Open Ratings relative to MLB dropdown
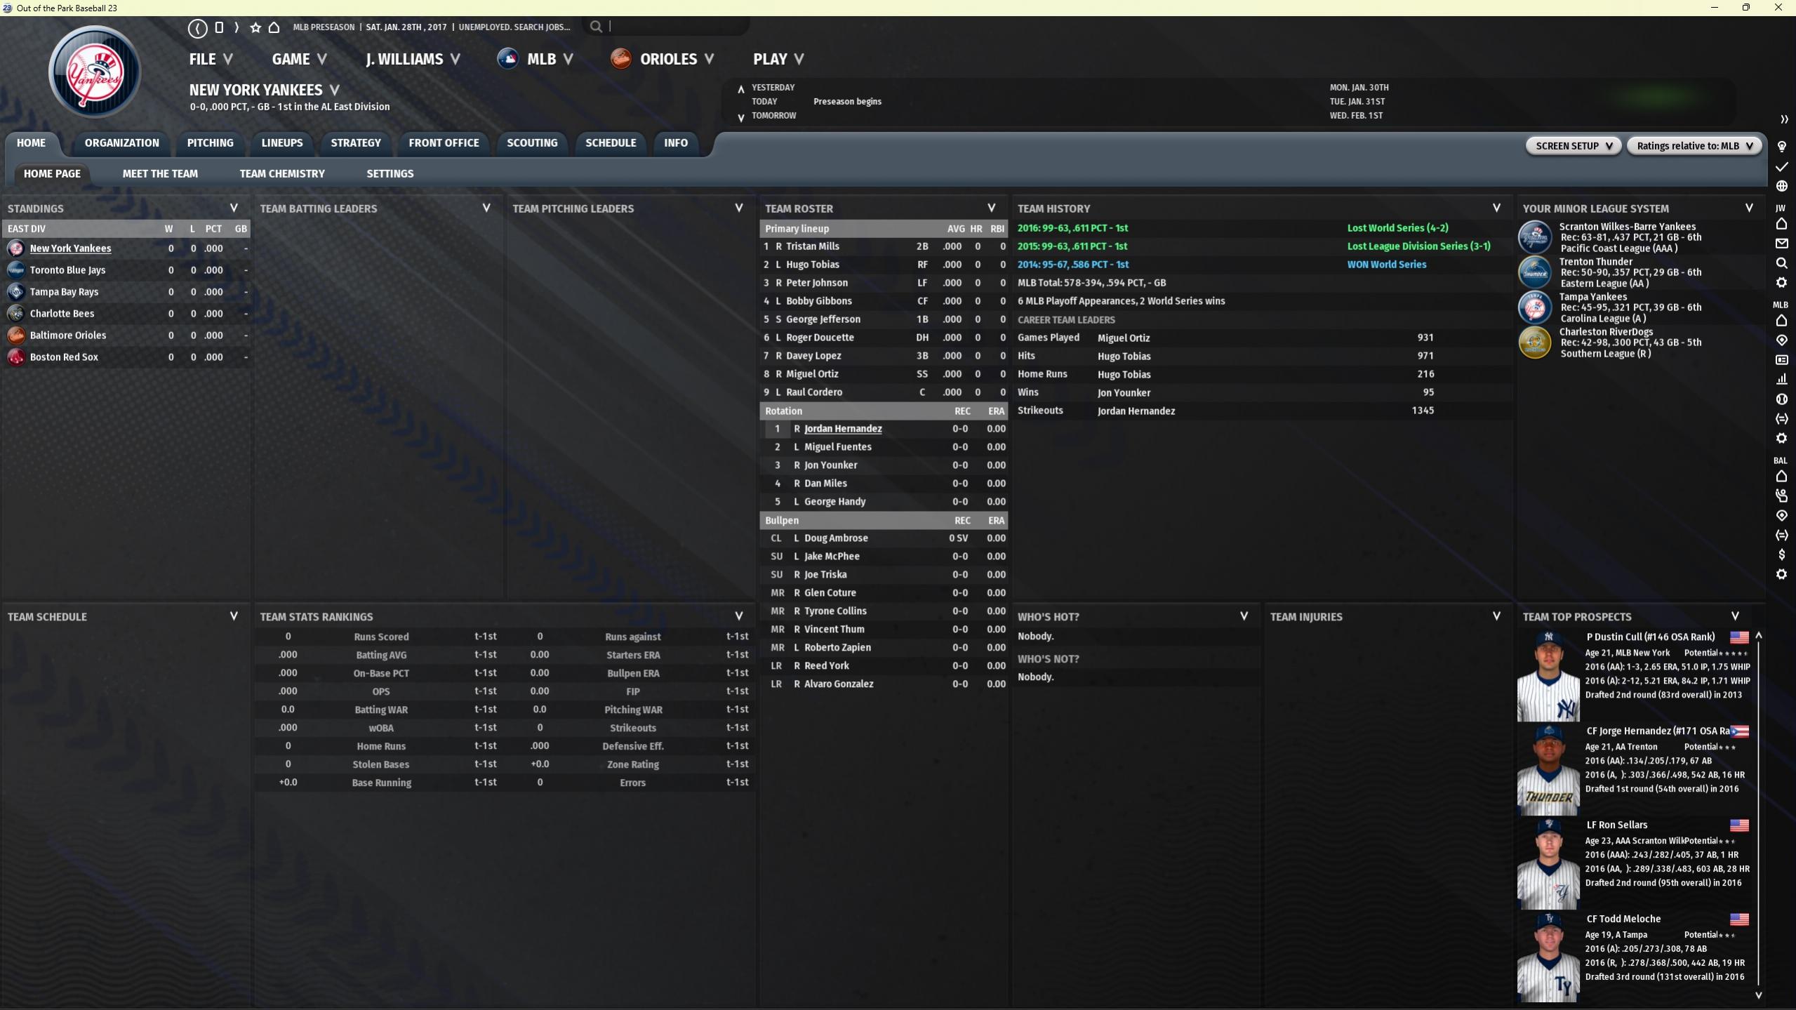The image size is (1796, 1010). (x=1694, y=146)
